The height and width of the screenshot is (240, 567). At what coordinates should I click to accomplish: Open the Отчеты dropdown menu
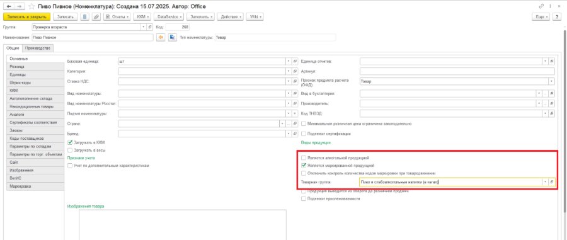pos(117,16)
